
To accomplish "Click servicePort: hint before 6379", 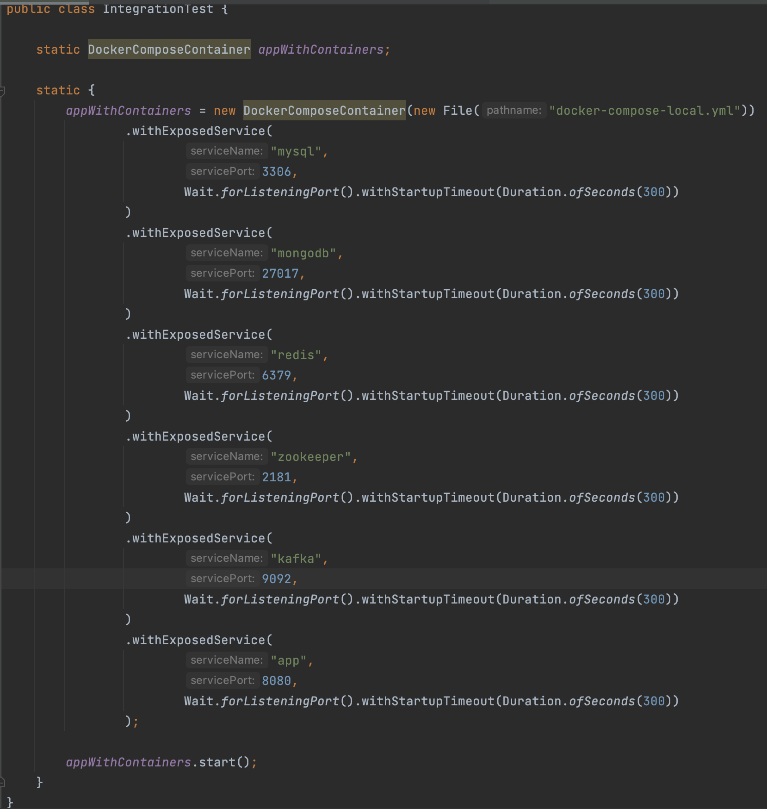I will [223, 375].
